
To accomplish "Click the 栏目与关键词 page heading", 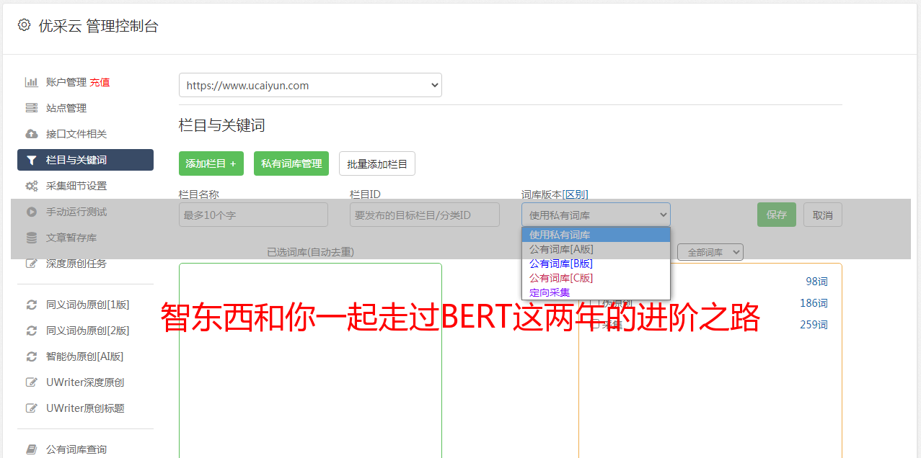I will [222, 125].
